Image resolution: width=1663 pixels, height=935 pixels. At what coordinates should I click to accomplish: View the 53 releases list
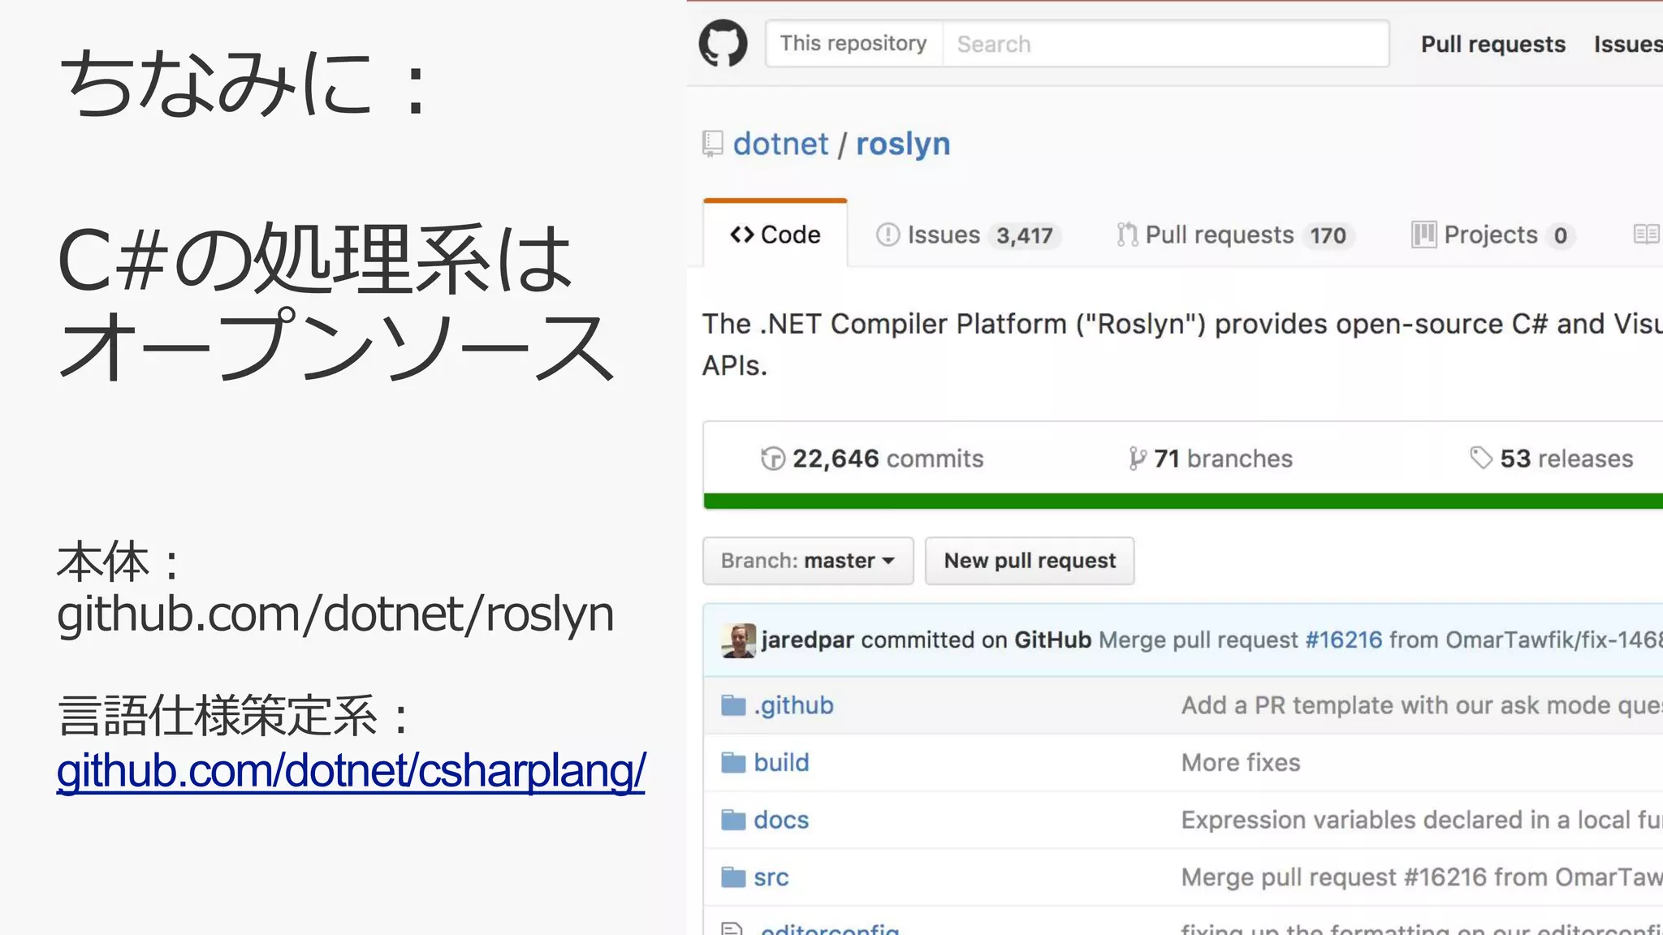click(x=1551, y=459)
